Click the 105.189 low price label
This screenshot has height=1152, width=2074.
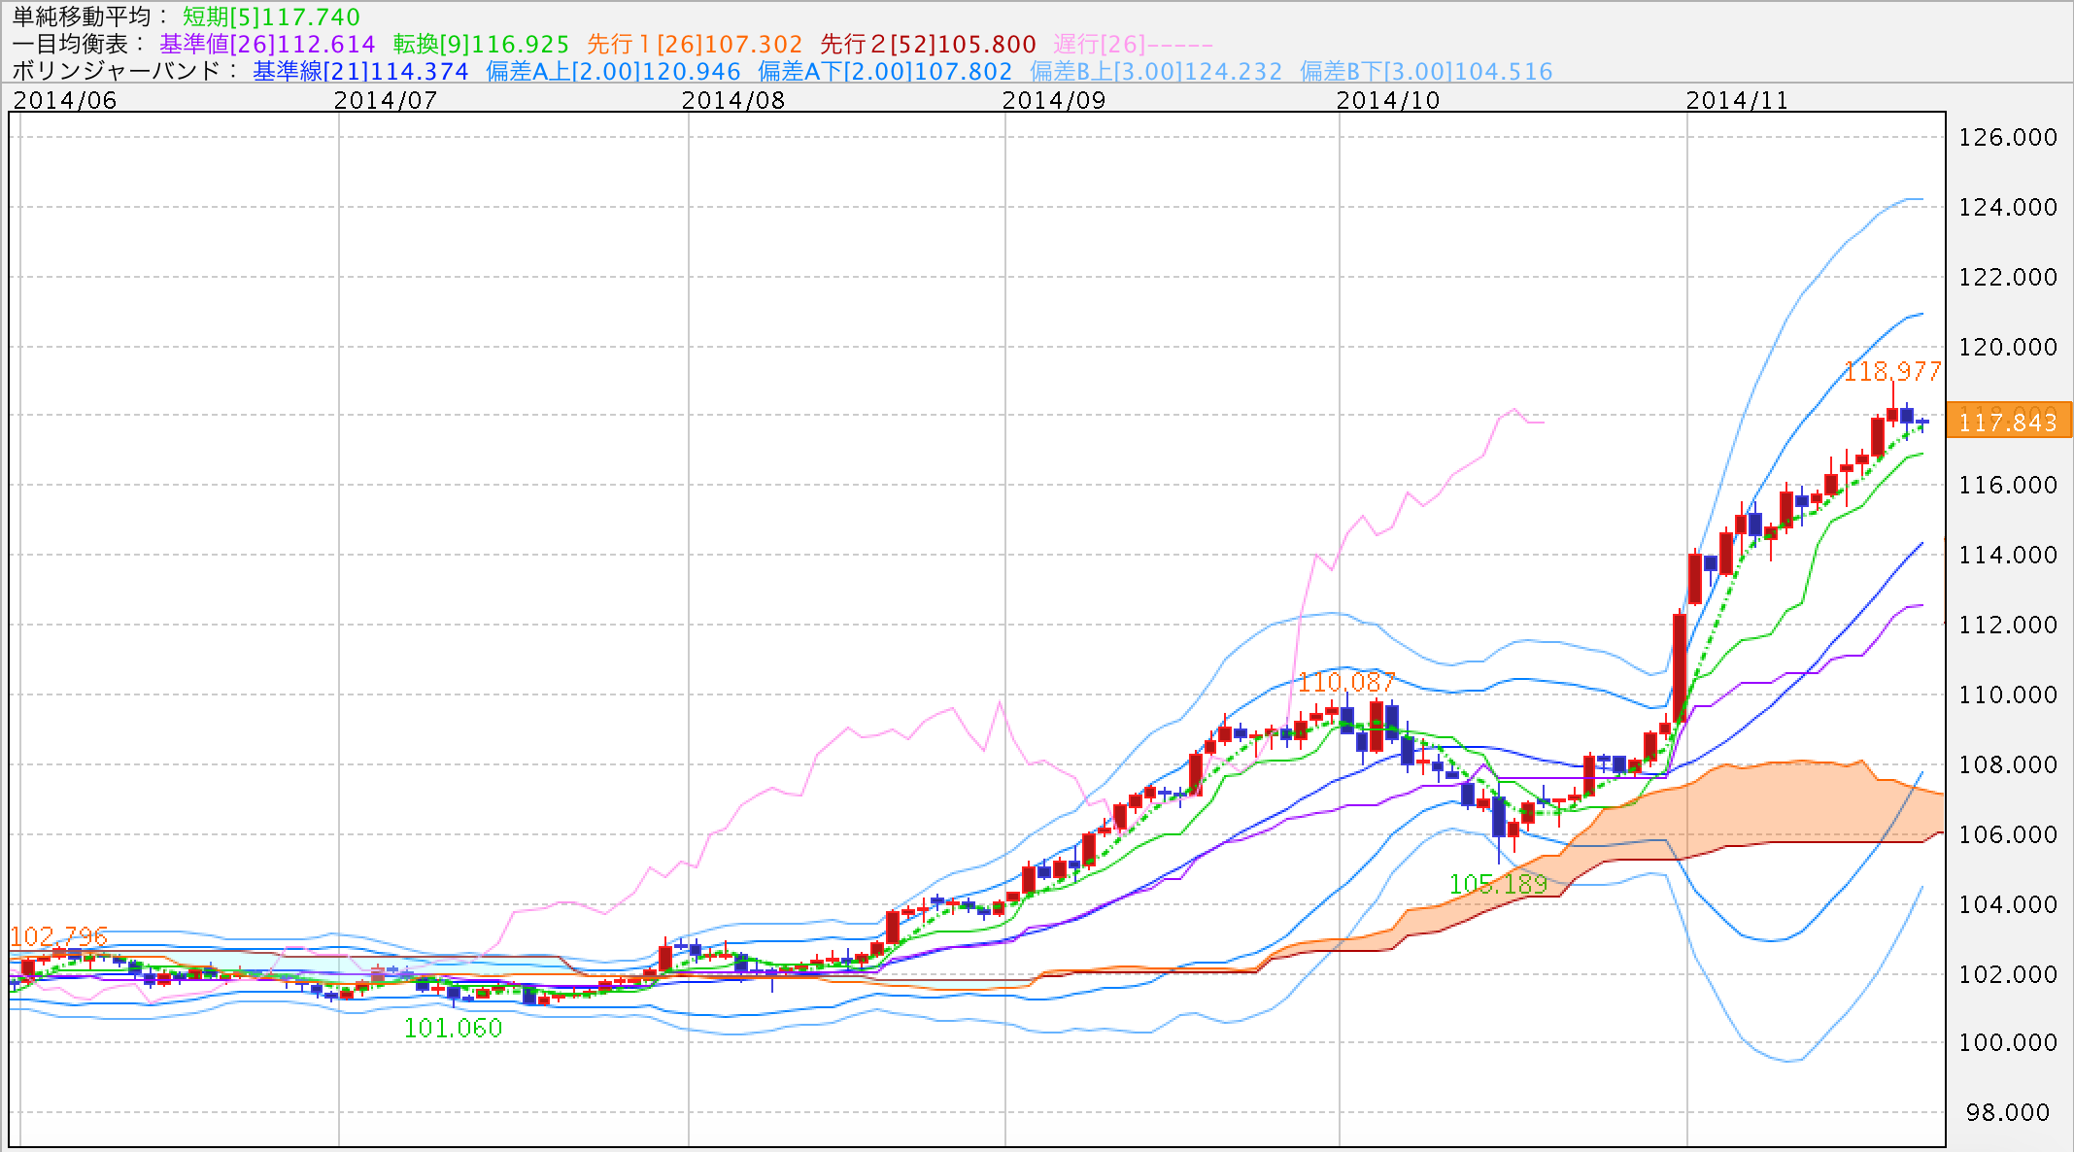pos(1497,884)
